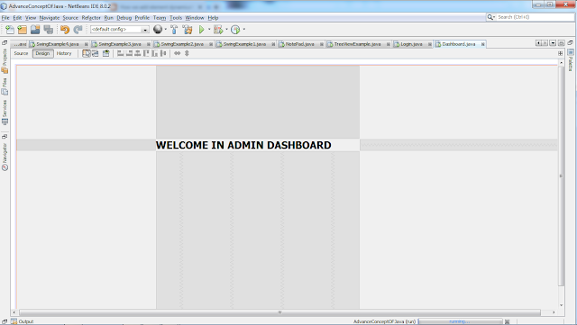Open the Navigator side panel
Image resolution: width=577 pixels, height=325 pixels.
5,157
